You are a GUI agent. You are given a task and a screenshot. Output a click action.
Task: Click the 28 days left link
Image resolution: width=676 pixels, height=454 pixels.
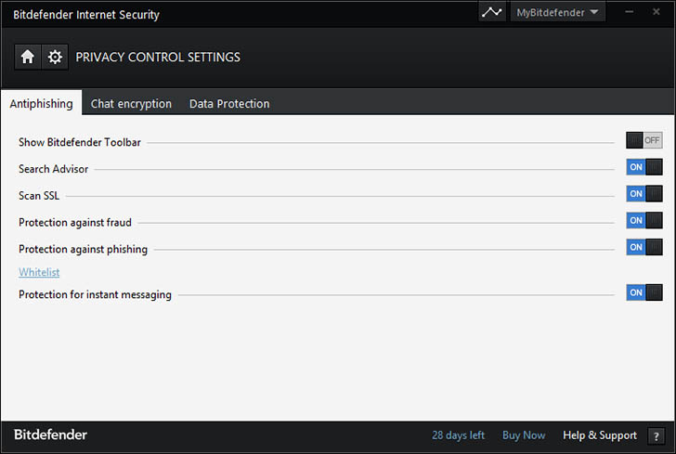pyautogui.click(x=459, y=435)
